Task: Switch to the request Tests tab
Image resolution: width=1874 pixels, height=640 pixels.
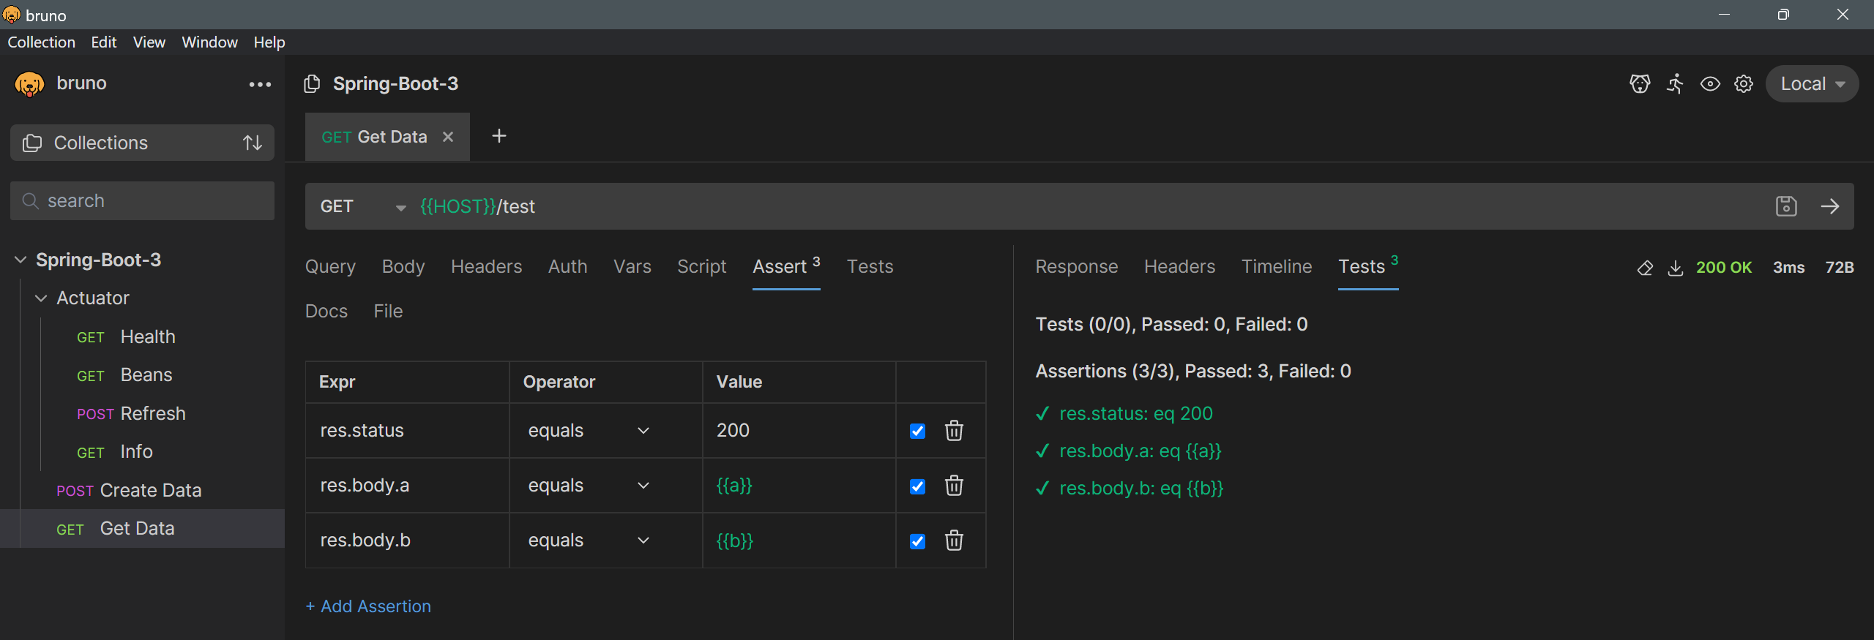Action: tap(870, 266)
